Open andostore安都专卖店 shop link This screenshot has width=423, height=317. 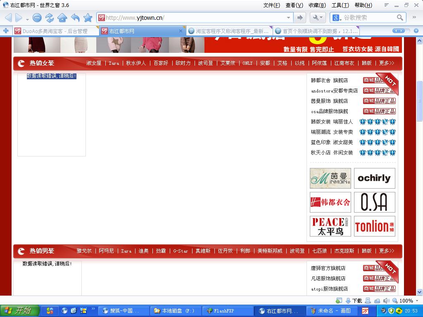point(334,90)
